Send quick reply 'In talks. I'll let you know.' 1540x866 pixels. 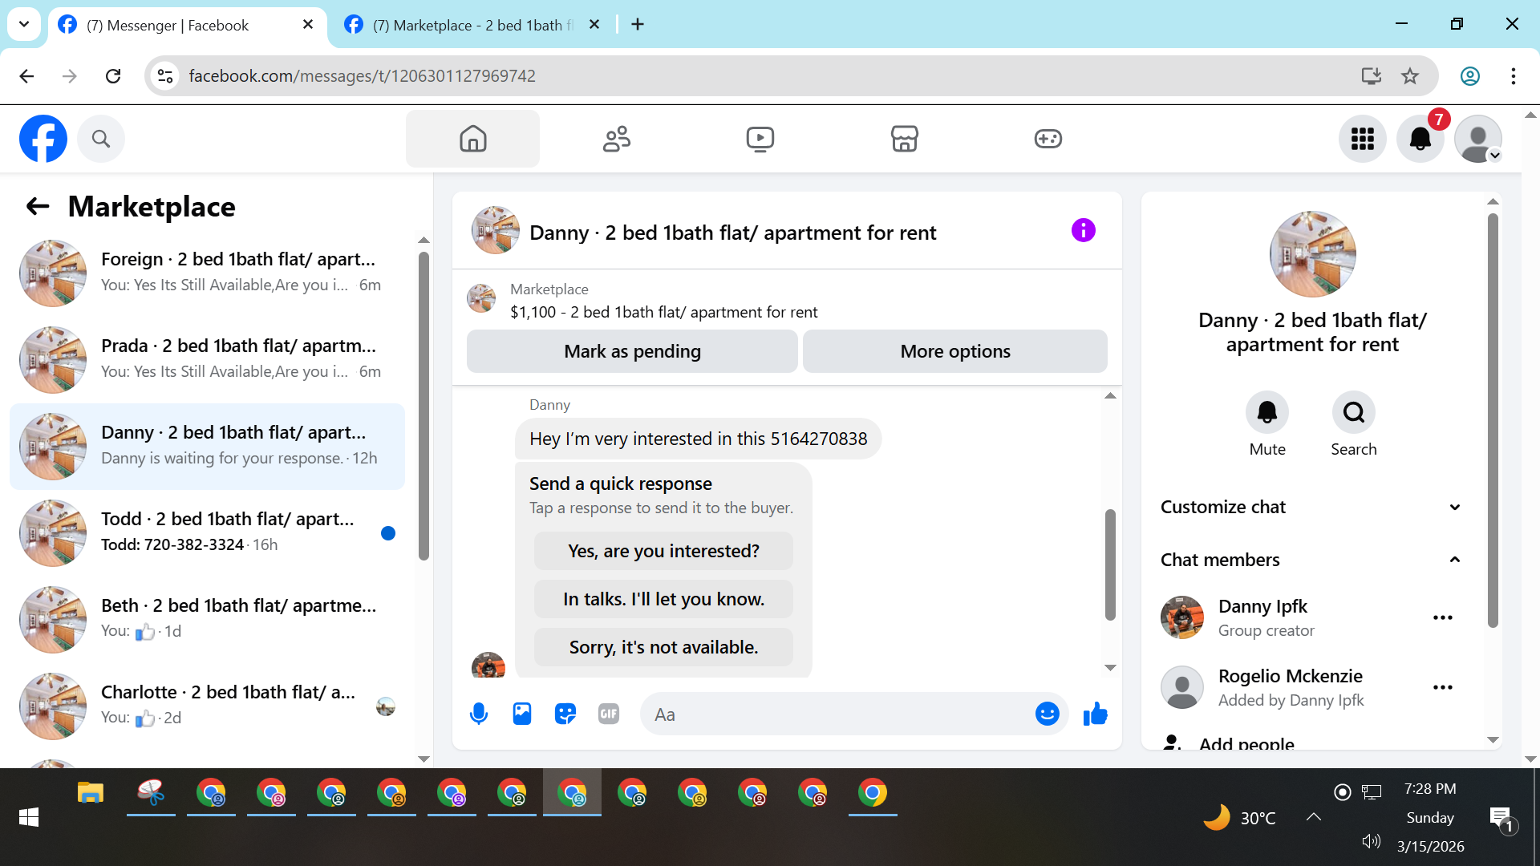pos(663,599)
